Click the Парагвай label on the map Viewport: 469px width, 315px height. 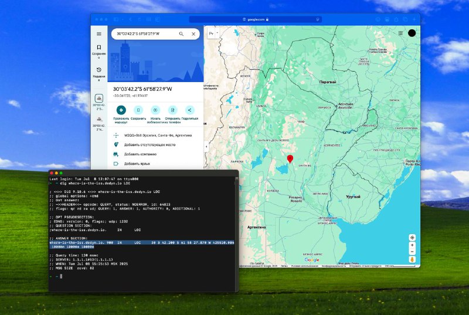(328, 82)
